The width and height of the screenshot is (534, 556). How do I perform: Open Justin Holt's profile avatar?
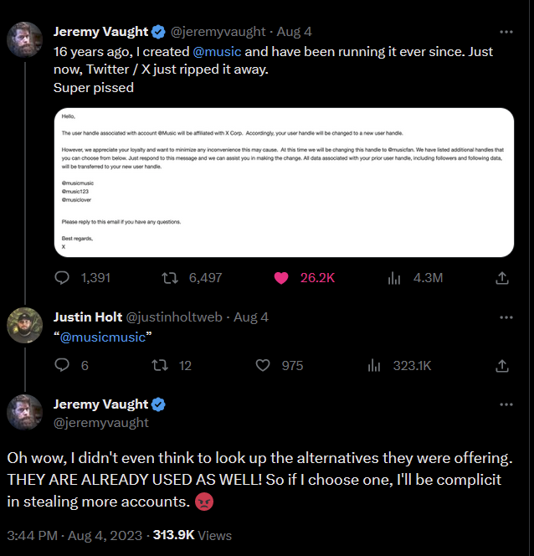point(25,326)
